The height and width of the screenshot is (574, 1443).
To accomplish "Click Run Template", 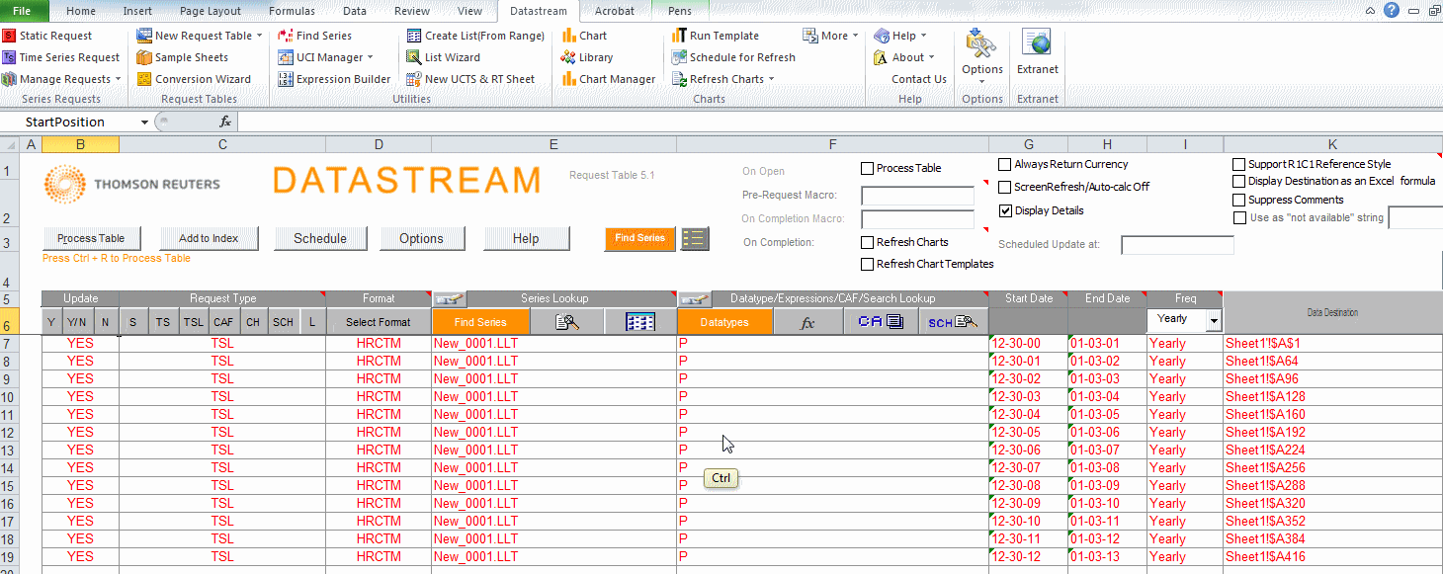I will point(716,36).
